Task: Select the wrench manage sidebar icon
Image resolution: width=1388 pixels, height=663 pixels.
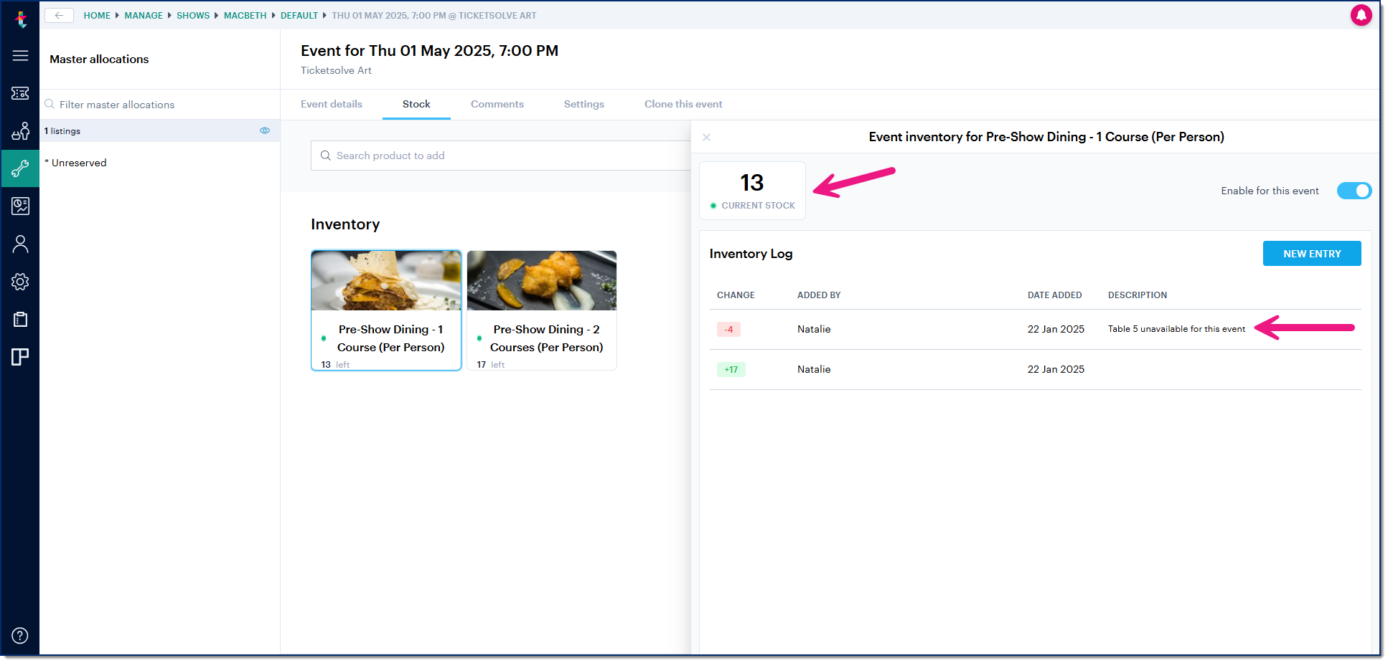Action: [21, 168]
